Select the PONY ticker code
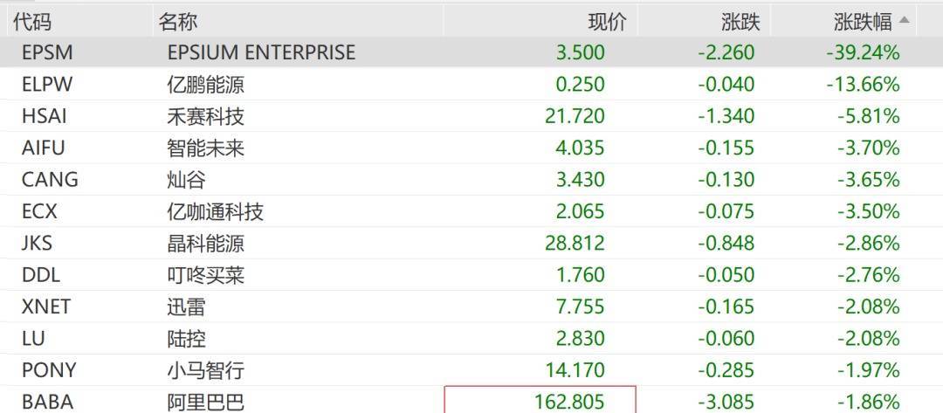 tap(49, 370)
